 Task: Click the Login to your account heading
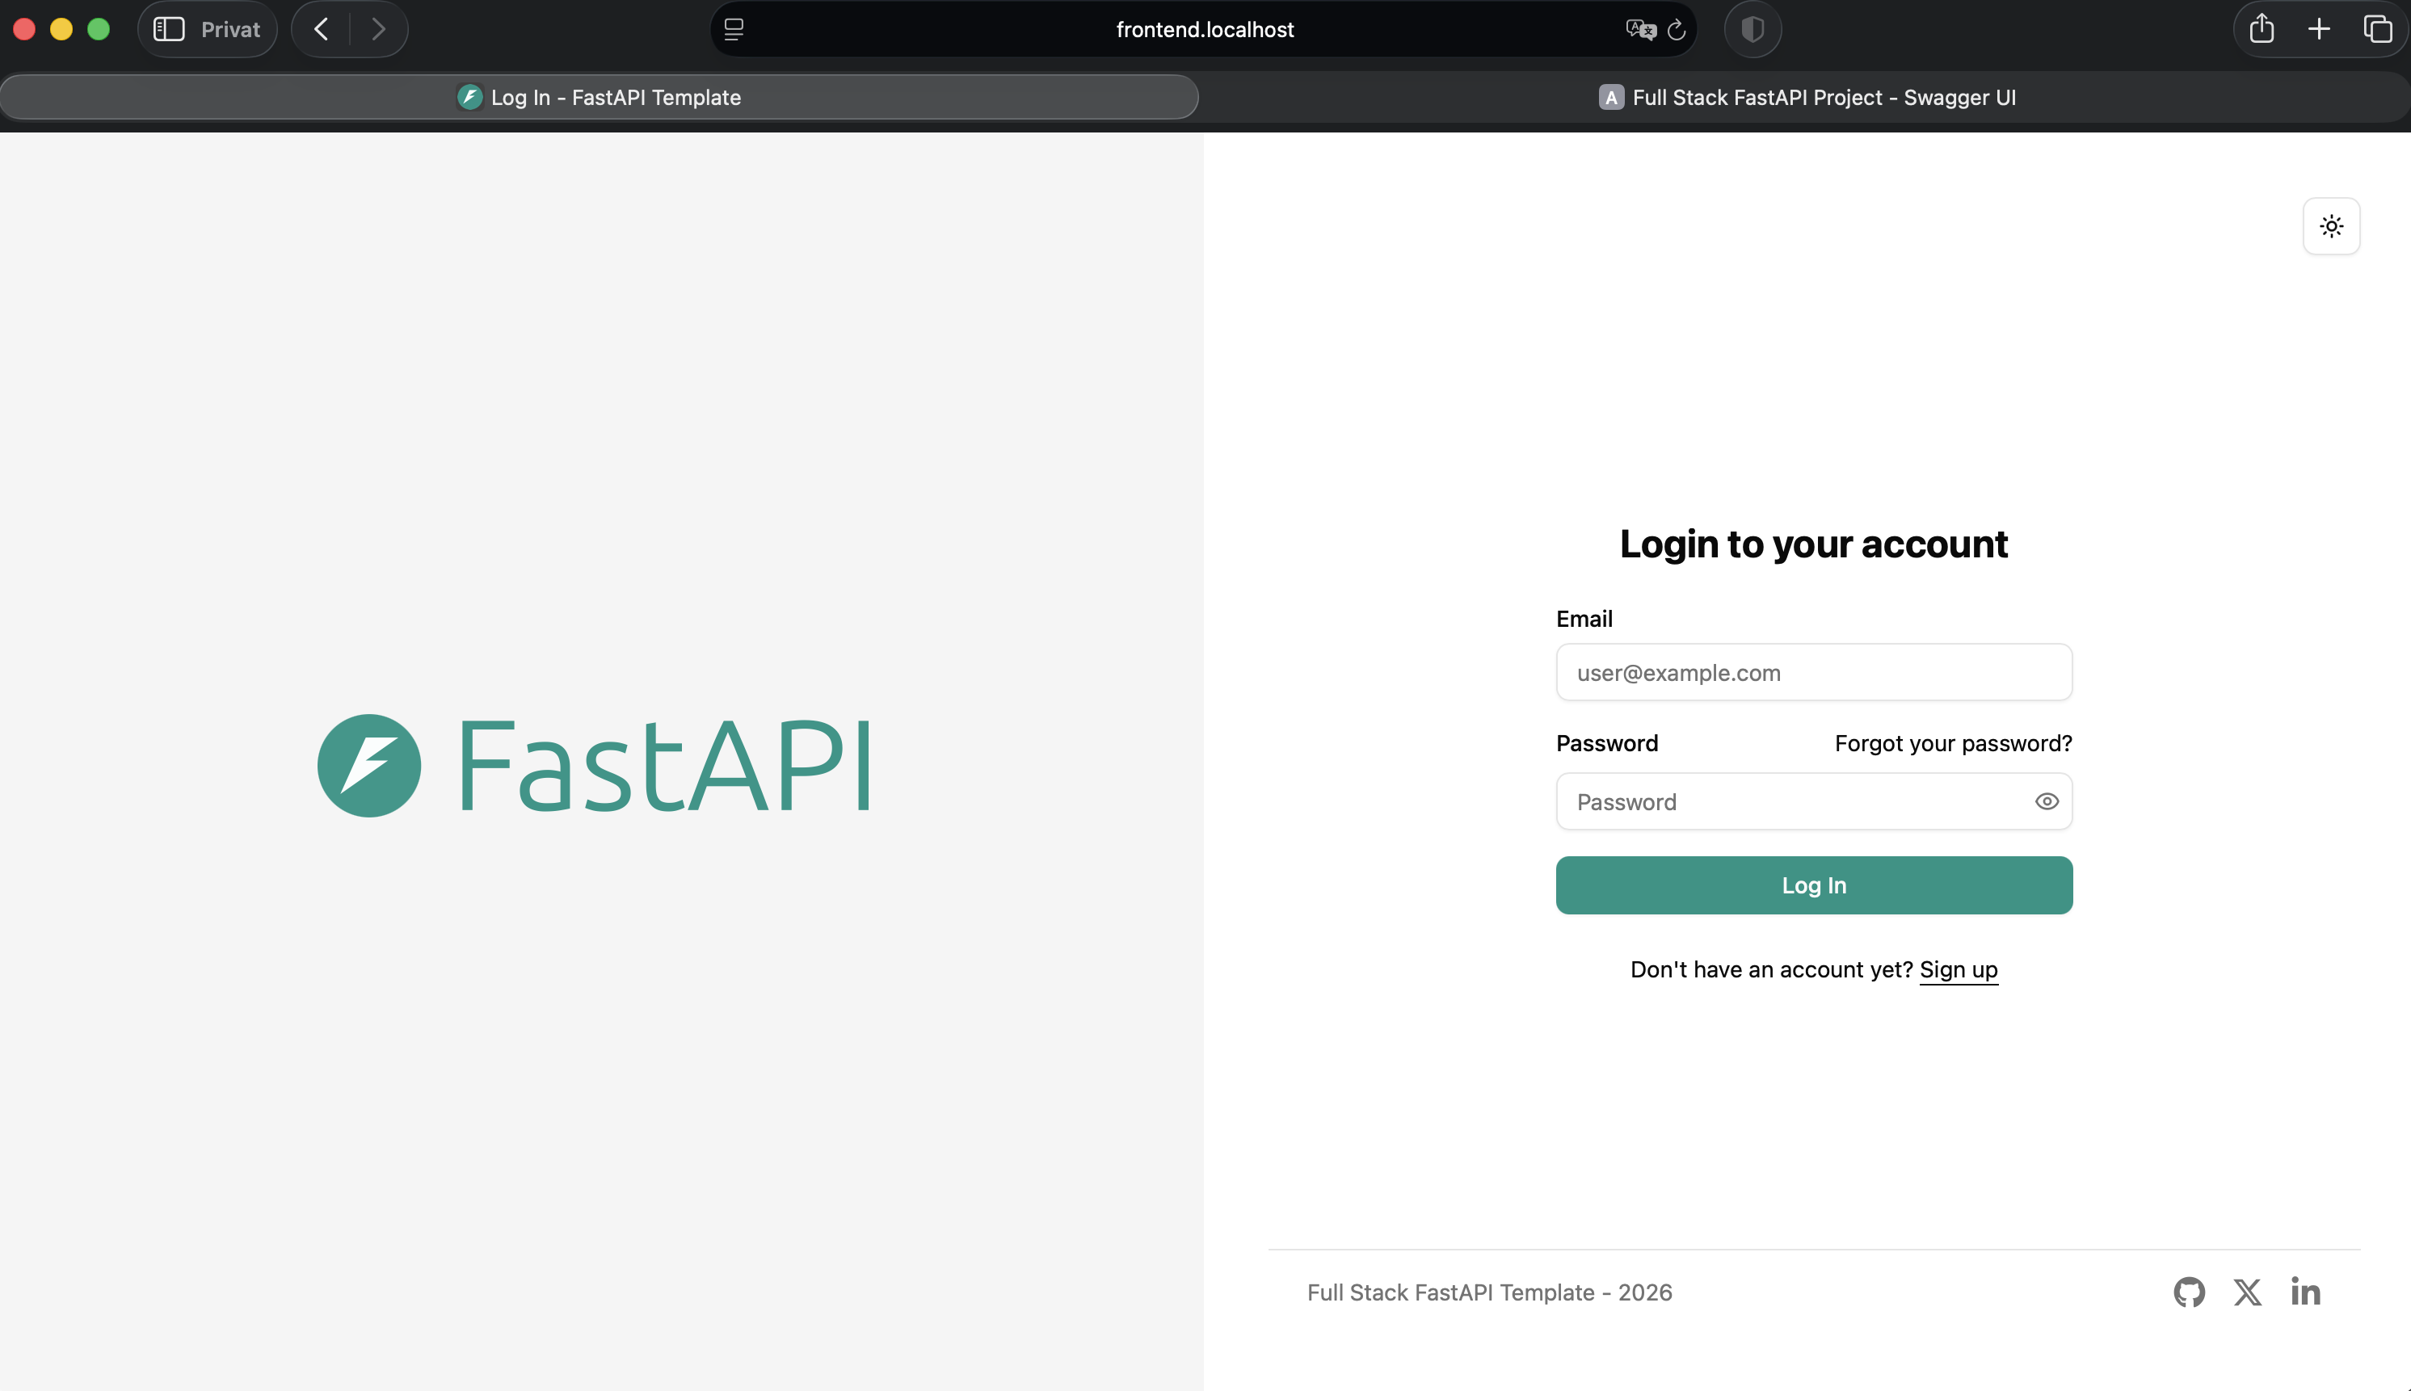click(1814, 544)
